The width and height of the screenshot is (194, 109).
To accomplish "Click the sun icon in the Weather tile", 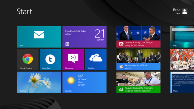I will pyautogui.click(x=71, y=80).
